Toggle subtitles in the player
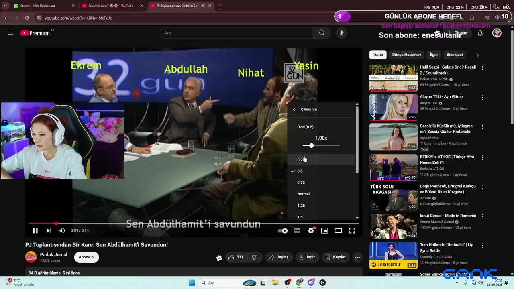The height and width of the screenshot is (289, 514). [297, 231]
